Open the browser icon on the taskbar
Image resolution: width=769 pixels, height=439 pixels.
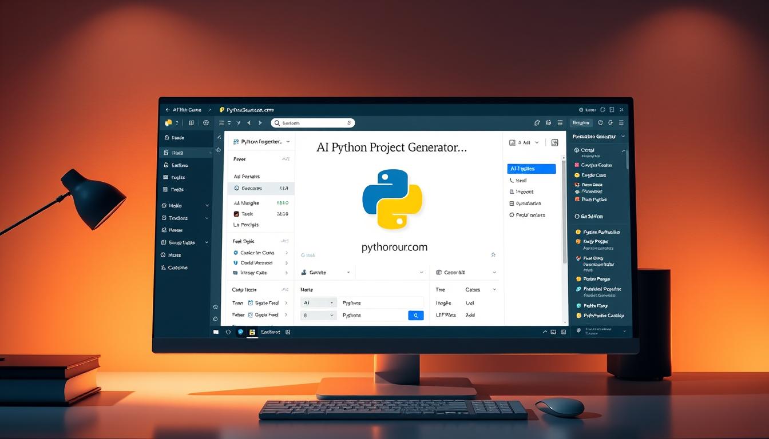[x=240, y=332]
